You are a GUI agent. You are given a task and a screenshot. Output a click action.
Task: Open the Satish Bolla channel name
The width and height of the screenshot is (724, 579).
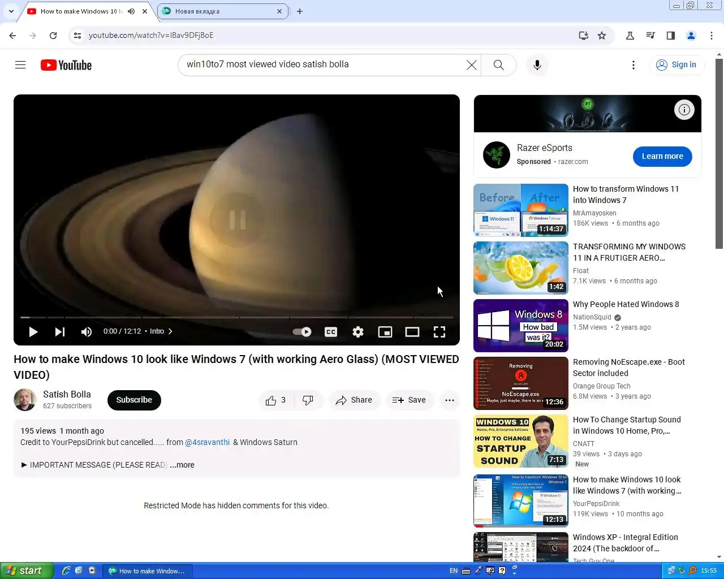(x=67, y=395)
